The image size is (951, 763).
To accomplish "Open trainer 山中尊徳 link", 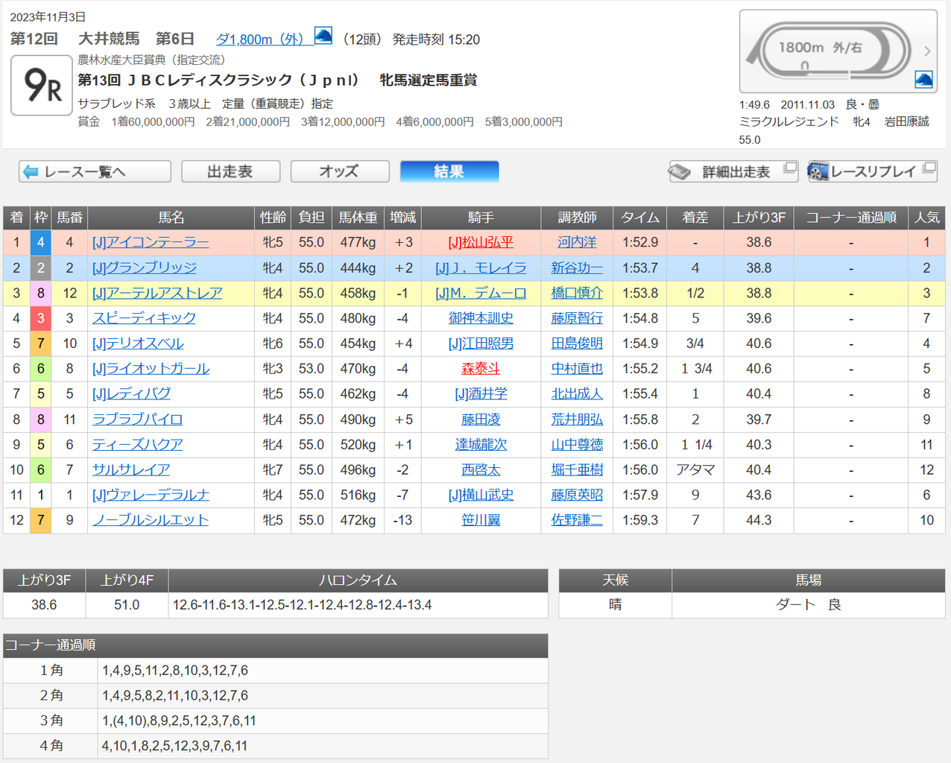I will point(577,445).
